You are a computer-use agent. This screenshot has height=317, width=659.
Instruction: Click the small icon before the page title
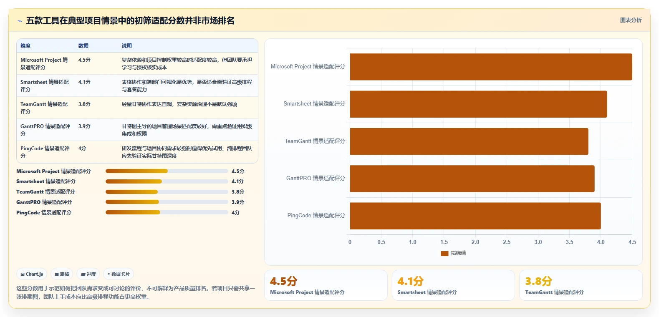20,21
